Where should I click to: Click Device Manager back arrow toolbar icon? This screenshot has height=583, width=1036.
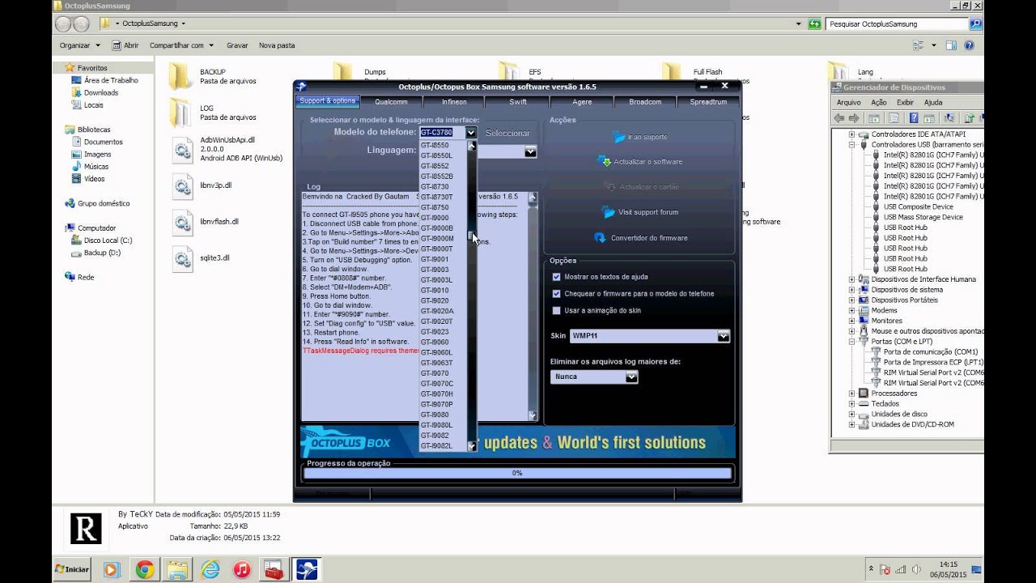coord(839,118)
